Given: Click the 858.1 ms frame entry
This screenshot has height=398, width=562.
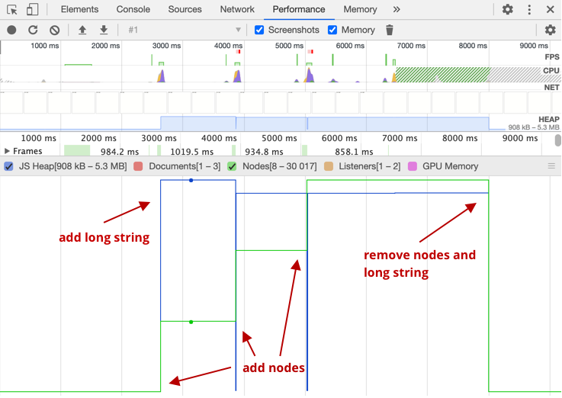Looking at the screenshot, I should coord(354,152).
